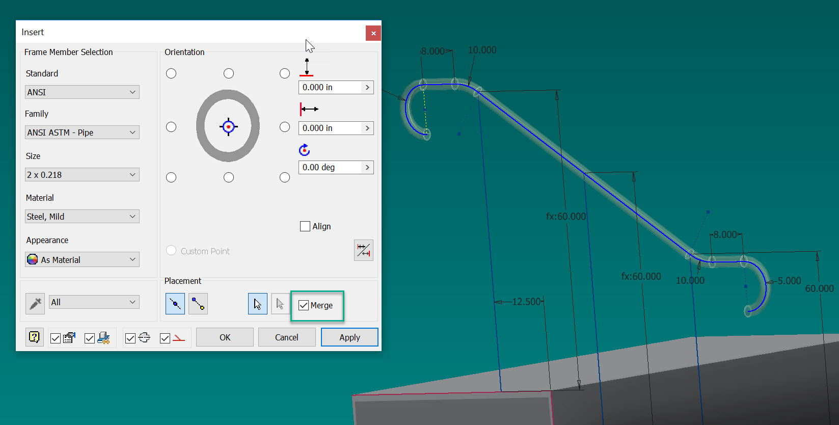The width and height of the screenshot is (839, 425).
Task: Expand vertical offset flyout arrow
Action: pyautogui.click(x=367, y=87)
